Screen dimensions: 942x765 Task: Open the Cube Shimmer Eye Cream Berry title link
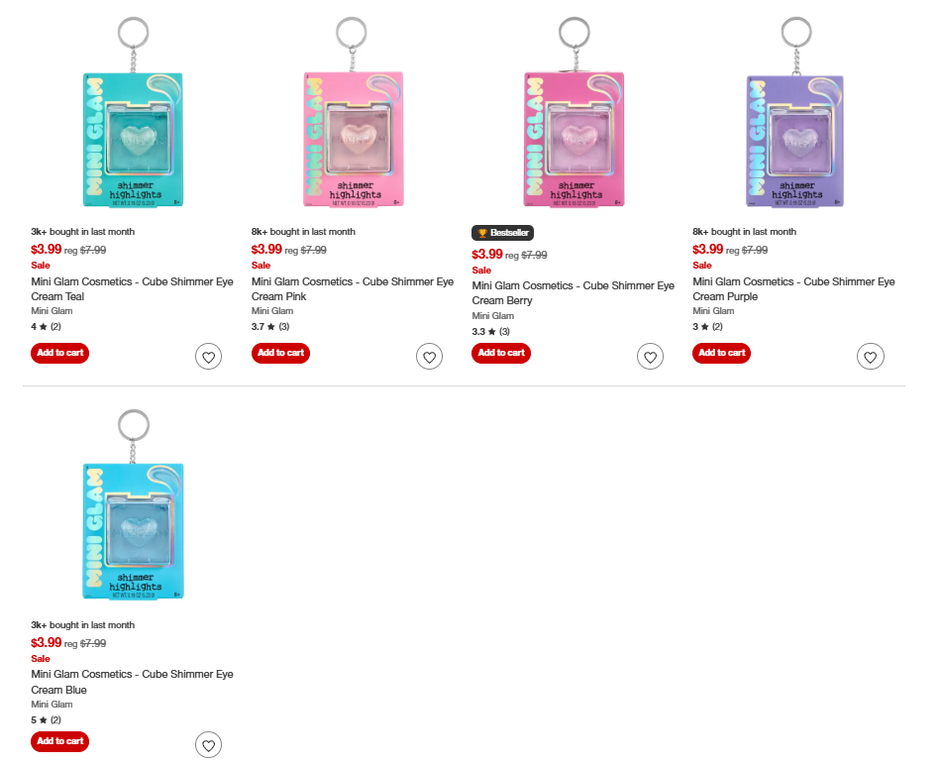(x=573, y=292)
